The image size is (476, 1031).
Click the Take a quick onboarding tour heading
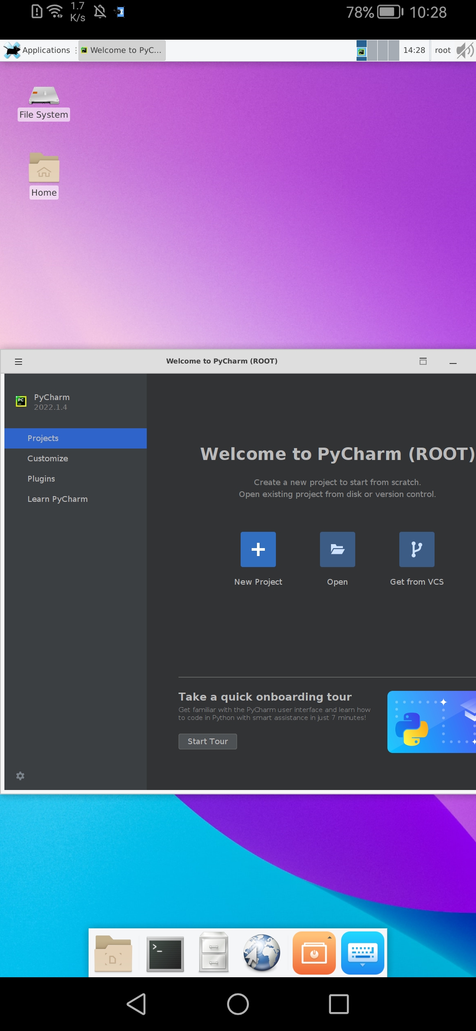[265, 697]
